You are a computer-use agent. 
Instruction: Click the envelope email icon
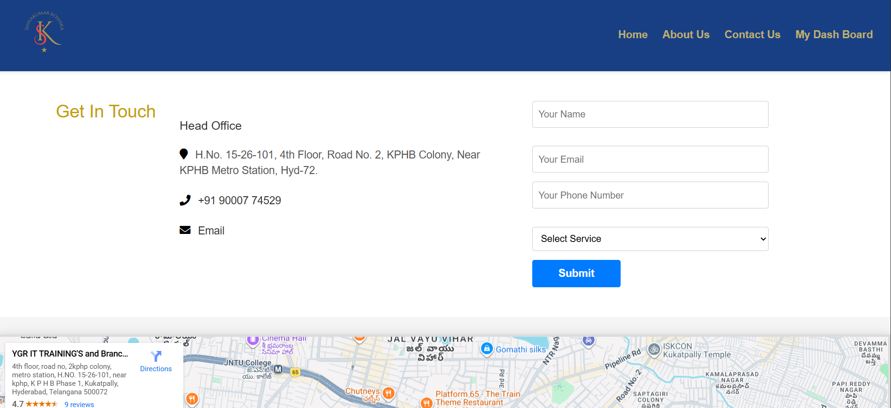(185, 230)
